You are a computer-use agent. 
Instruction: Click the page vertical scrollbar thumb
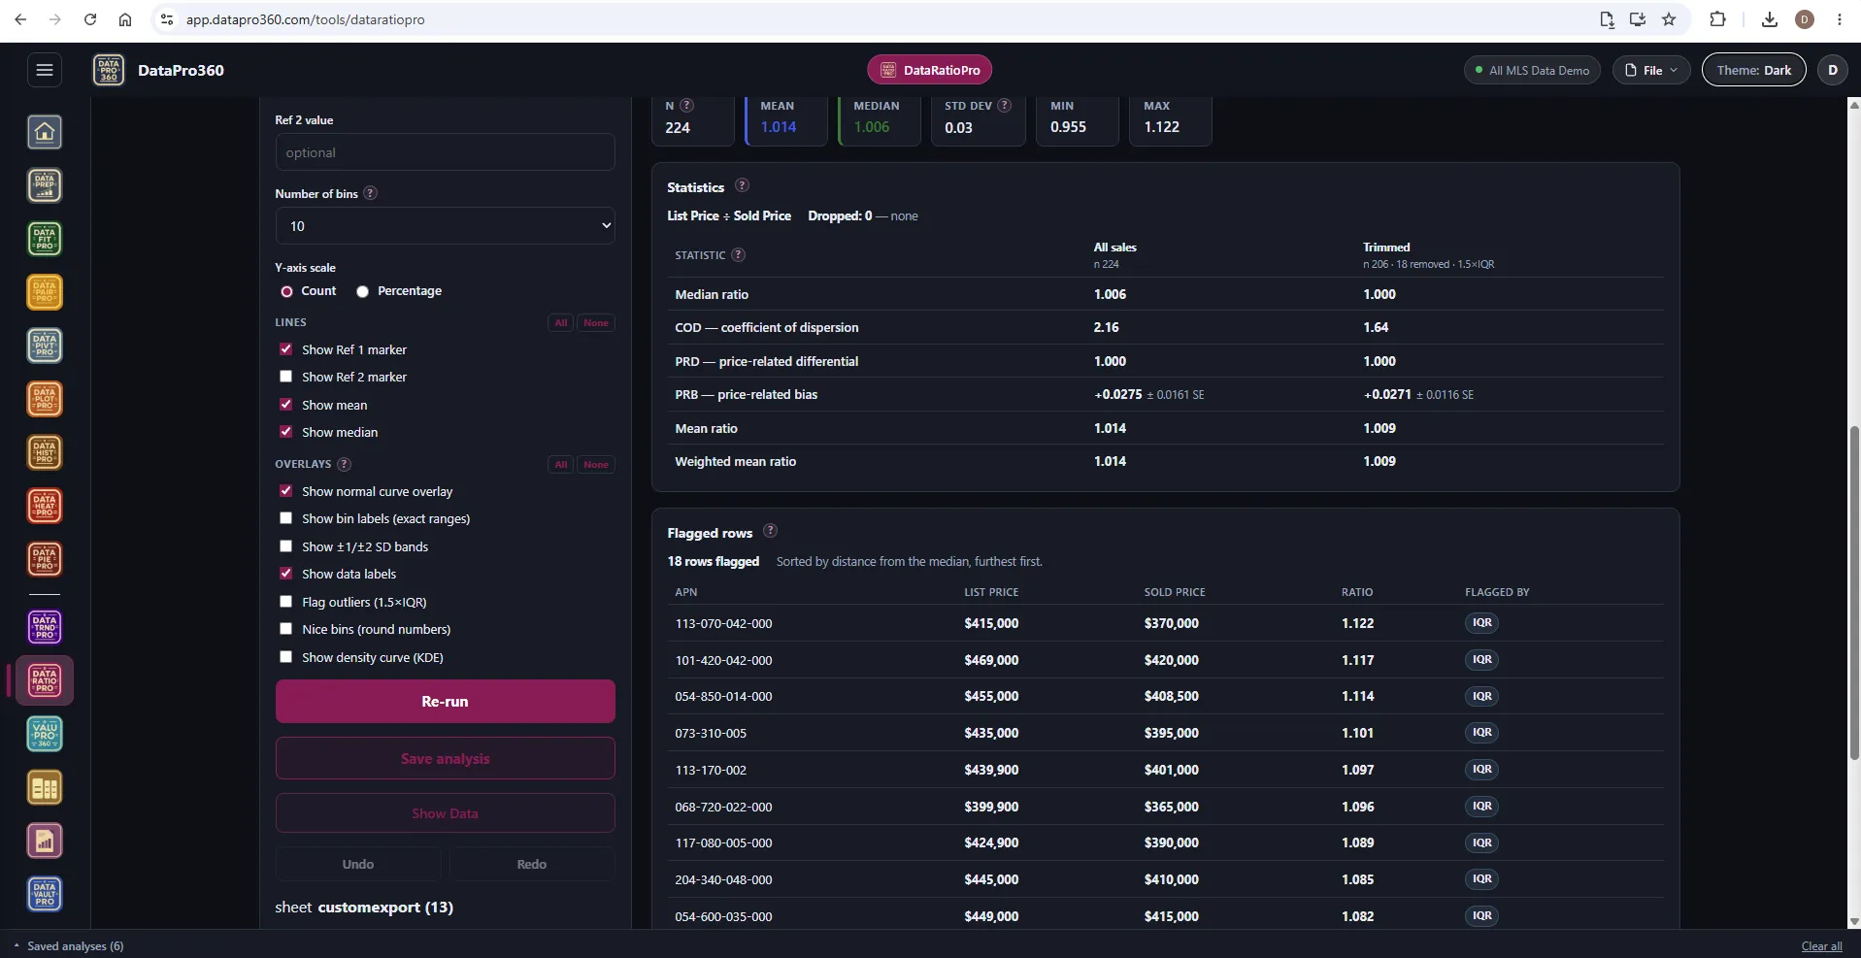[x=1854, y=592]
